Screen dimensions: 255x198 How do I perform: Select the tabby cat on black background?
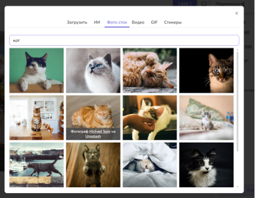(x=206, y=70)
